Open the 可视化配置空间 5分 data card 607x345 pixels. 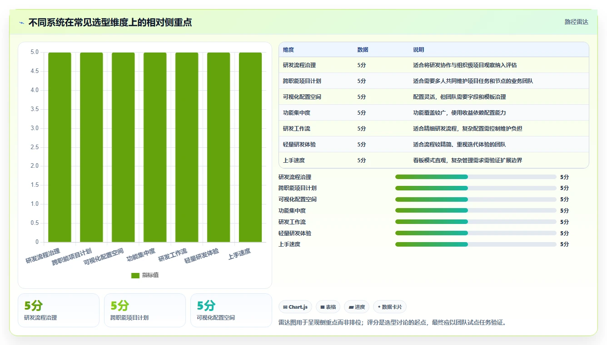231,310
